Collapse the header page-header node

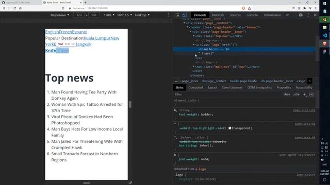[x=188, y=27]
